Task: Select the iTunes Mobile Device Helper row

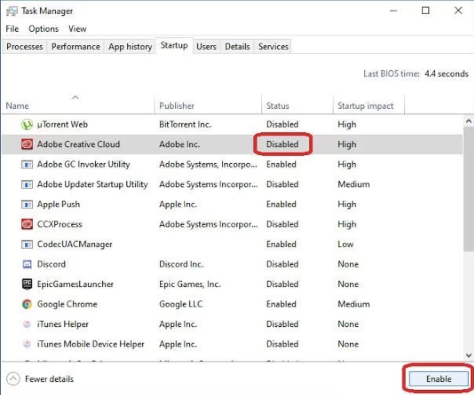Action: coord(90,344)
